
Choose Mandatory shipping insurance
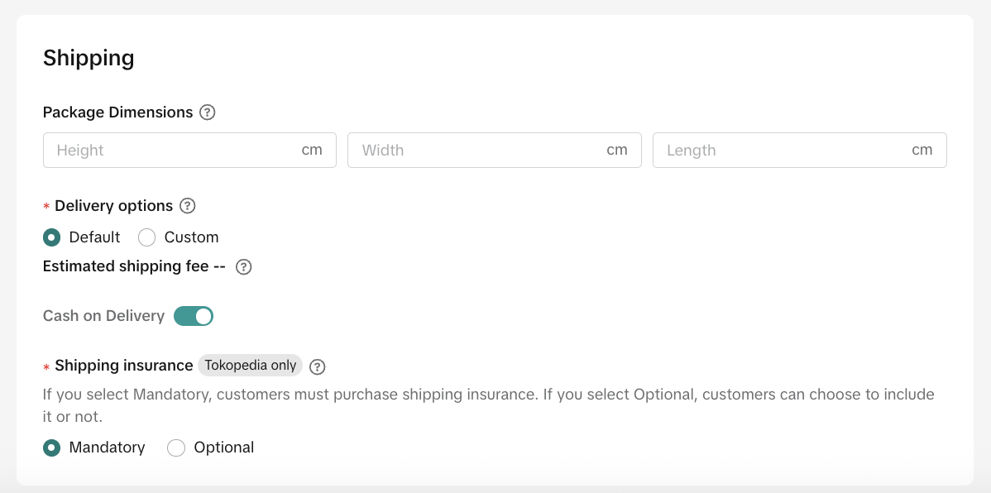52,448
